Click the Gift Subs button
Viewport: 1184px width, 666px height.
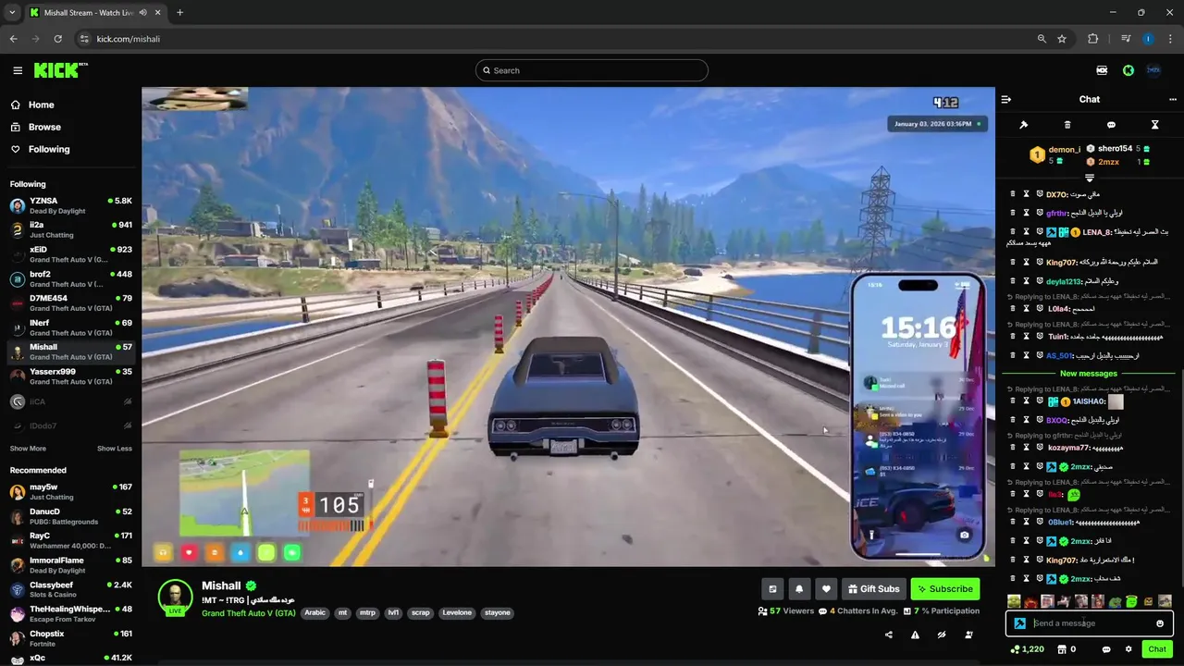click(x=874, y=588)
